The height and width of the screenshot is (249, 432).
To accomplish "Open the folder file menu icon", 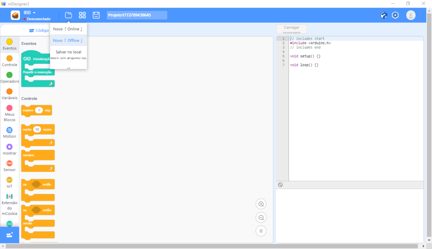I will [x=68, y=15].
